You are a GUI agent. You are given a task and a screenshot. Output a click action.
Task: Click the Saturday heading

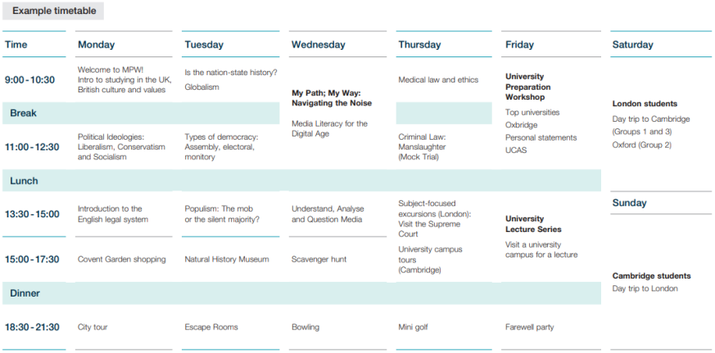click(632, 45)
